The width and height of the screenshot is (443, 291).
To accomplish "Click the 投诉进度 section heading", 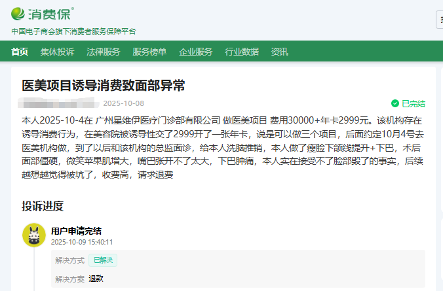I will (x=43, y=206).
